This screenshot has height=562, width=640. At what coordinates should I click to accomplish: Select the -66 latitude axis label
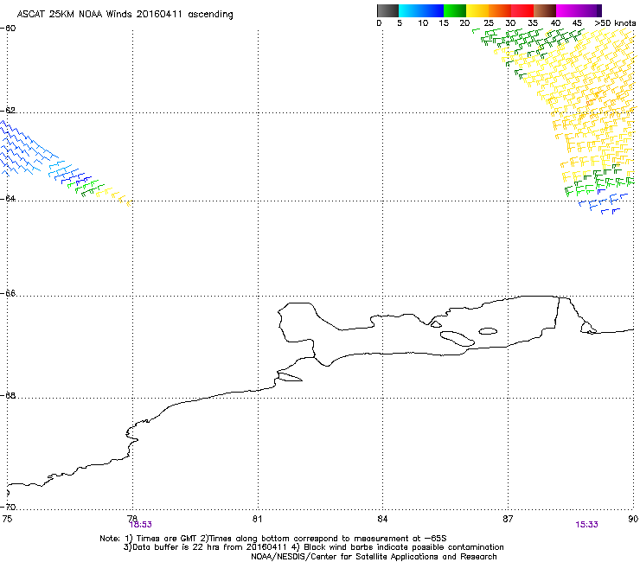[x=9, y=294]
